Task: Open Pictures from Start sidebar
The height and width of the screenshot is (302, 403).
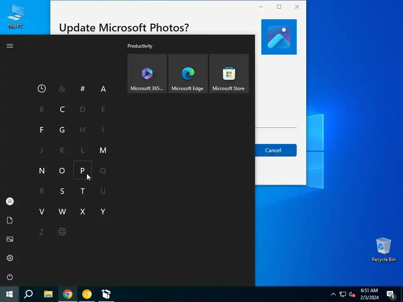Action: pos(10,239)
